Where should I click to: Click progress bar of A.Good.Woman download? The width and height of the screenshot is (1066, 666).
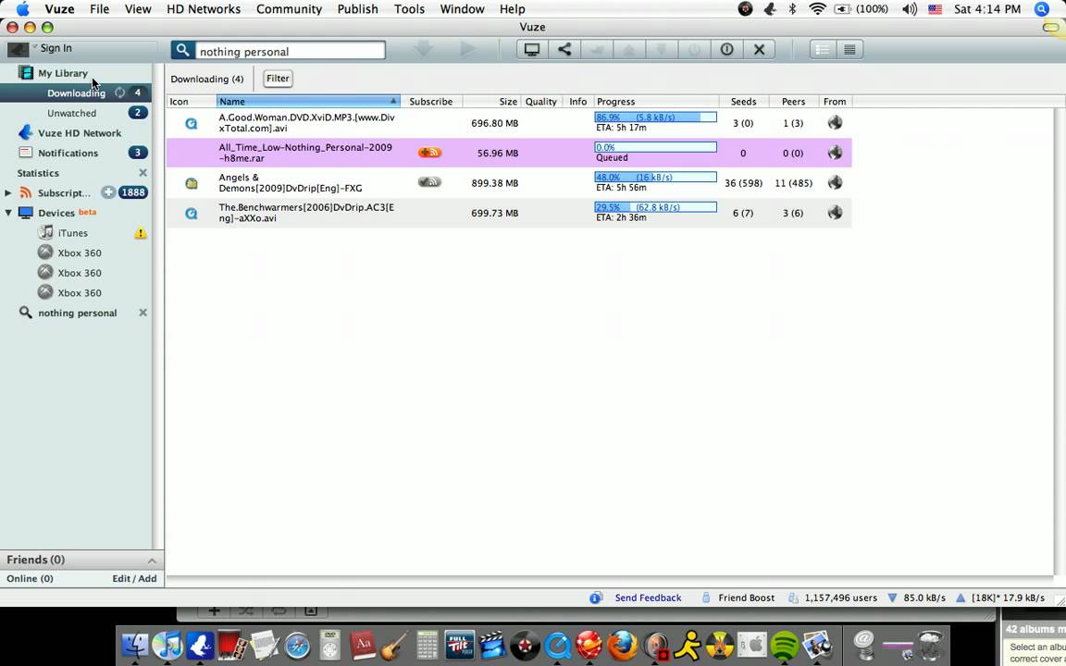(655, 117)
